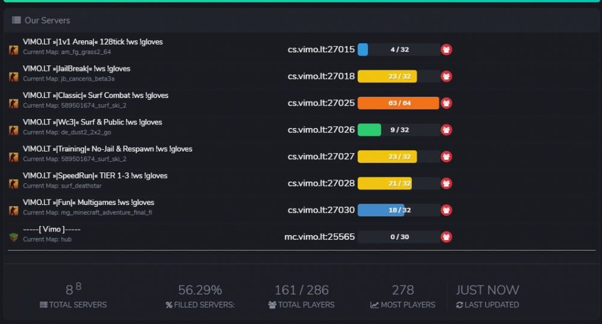Click the 278 most players value
The height and width of the screenshot is (324, 602).
[403, 290]
